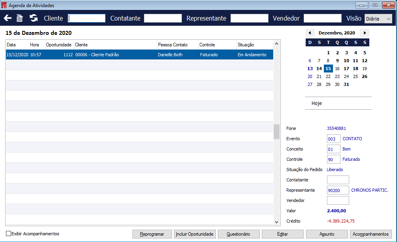
Task: Click the CHRONOS PARTIC. representative name
Action: pyautogui.click(x=370, y=190)
